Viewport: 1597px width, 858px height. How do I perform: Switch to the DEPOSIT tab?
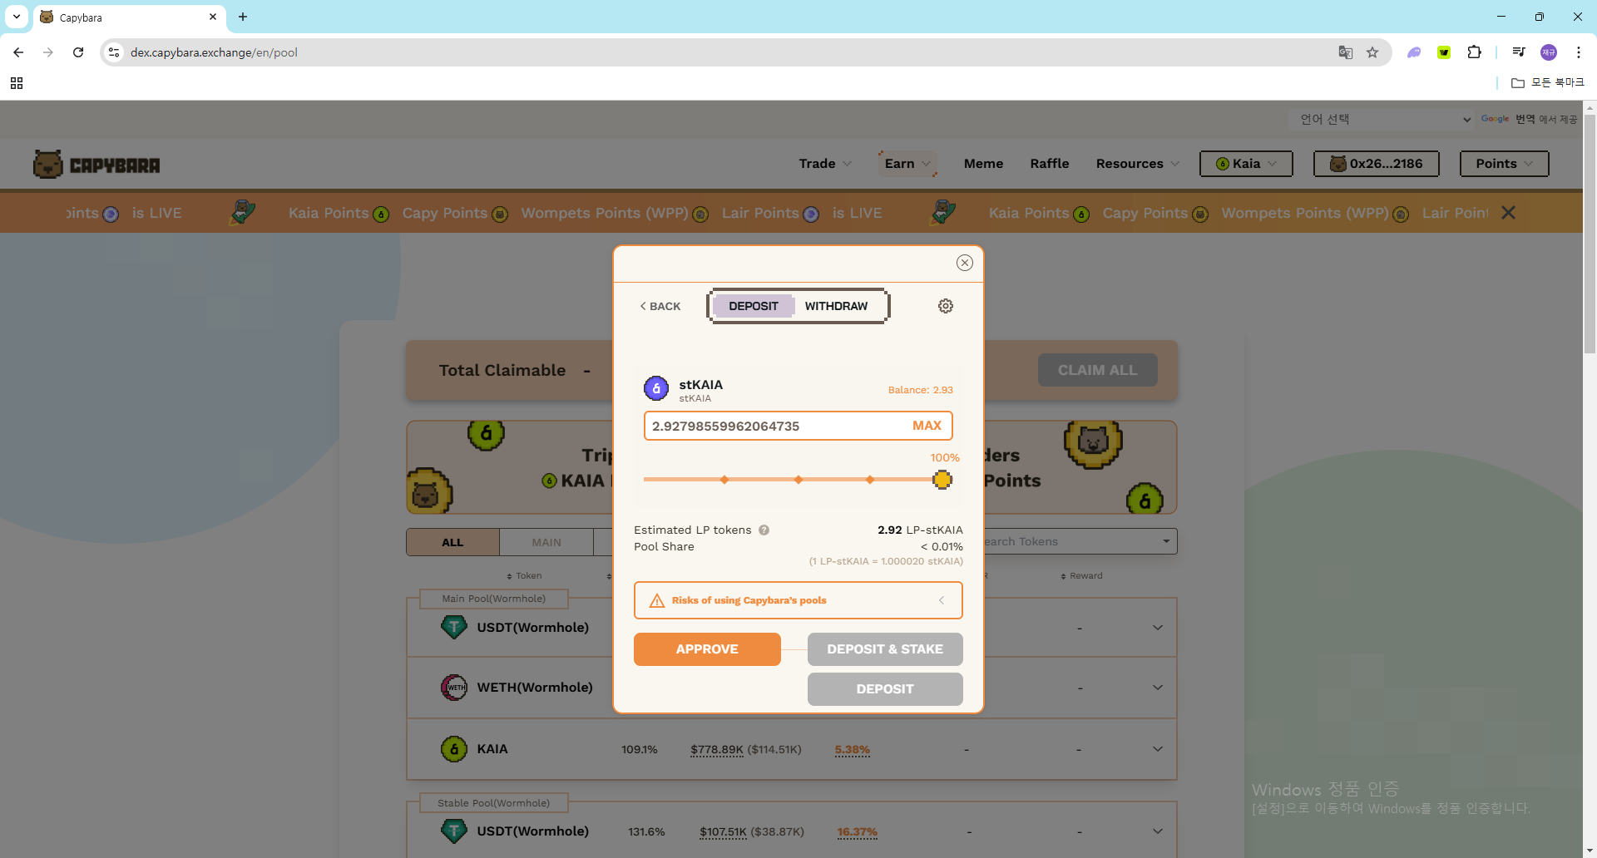click(754, 306)
